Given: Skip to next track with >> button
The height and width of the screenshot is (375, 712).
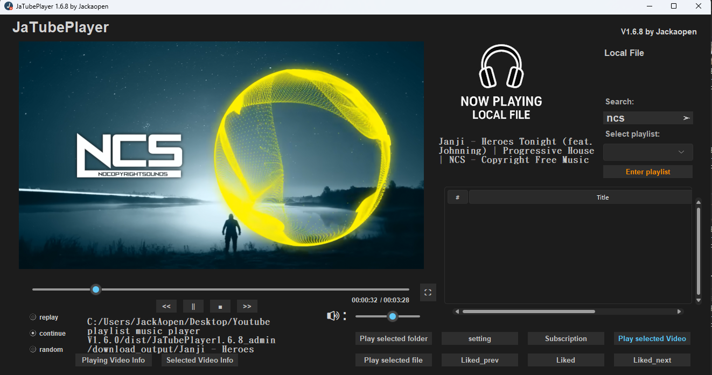Looking at the screenshot, I should pos(247,306).
